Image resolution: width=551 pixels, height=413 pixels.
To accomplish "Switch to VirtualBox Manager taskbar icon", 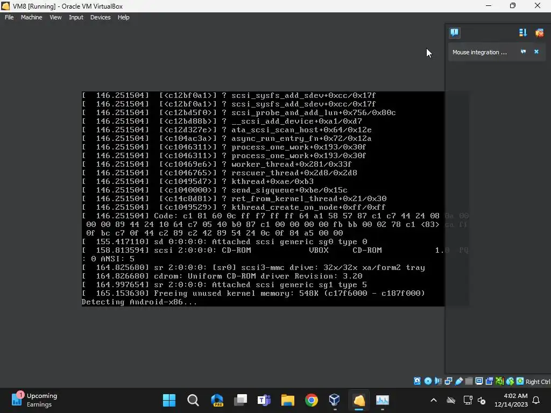I will (335, 400).
